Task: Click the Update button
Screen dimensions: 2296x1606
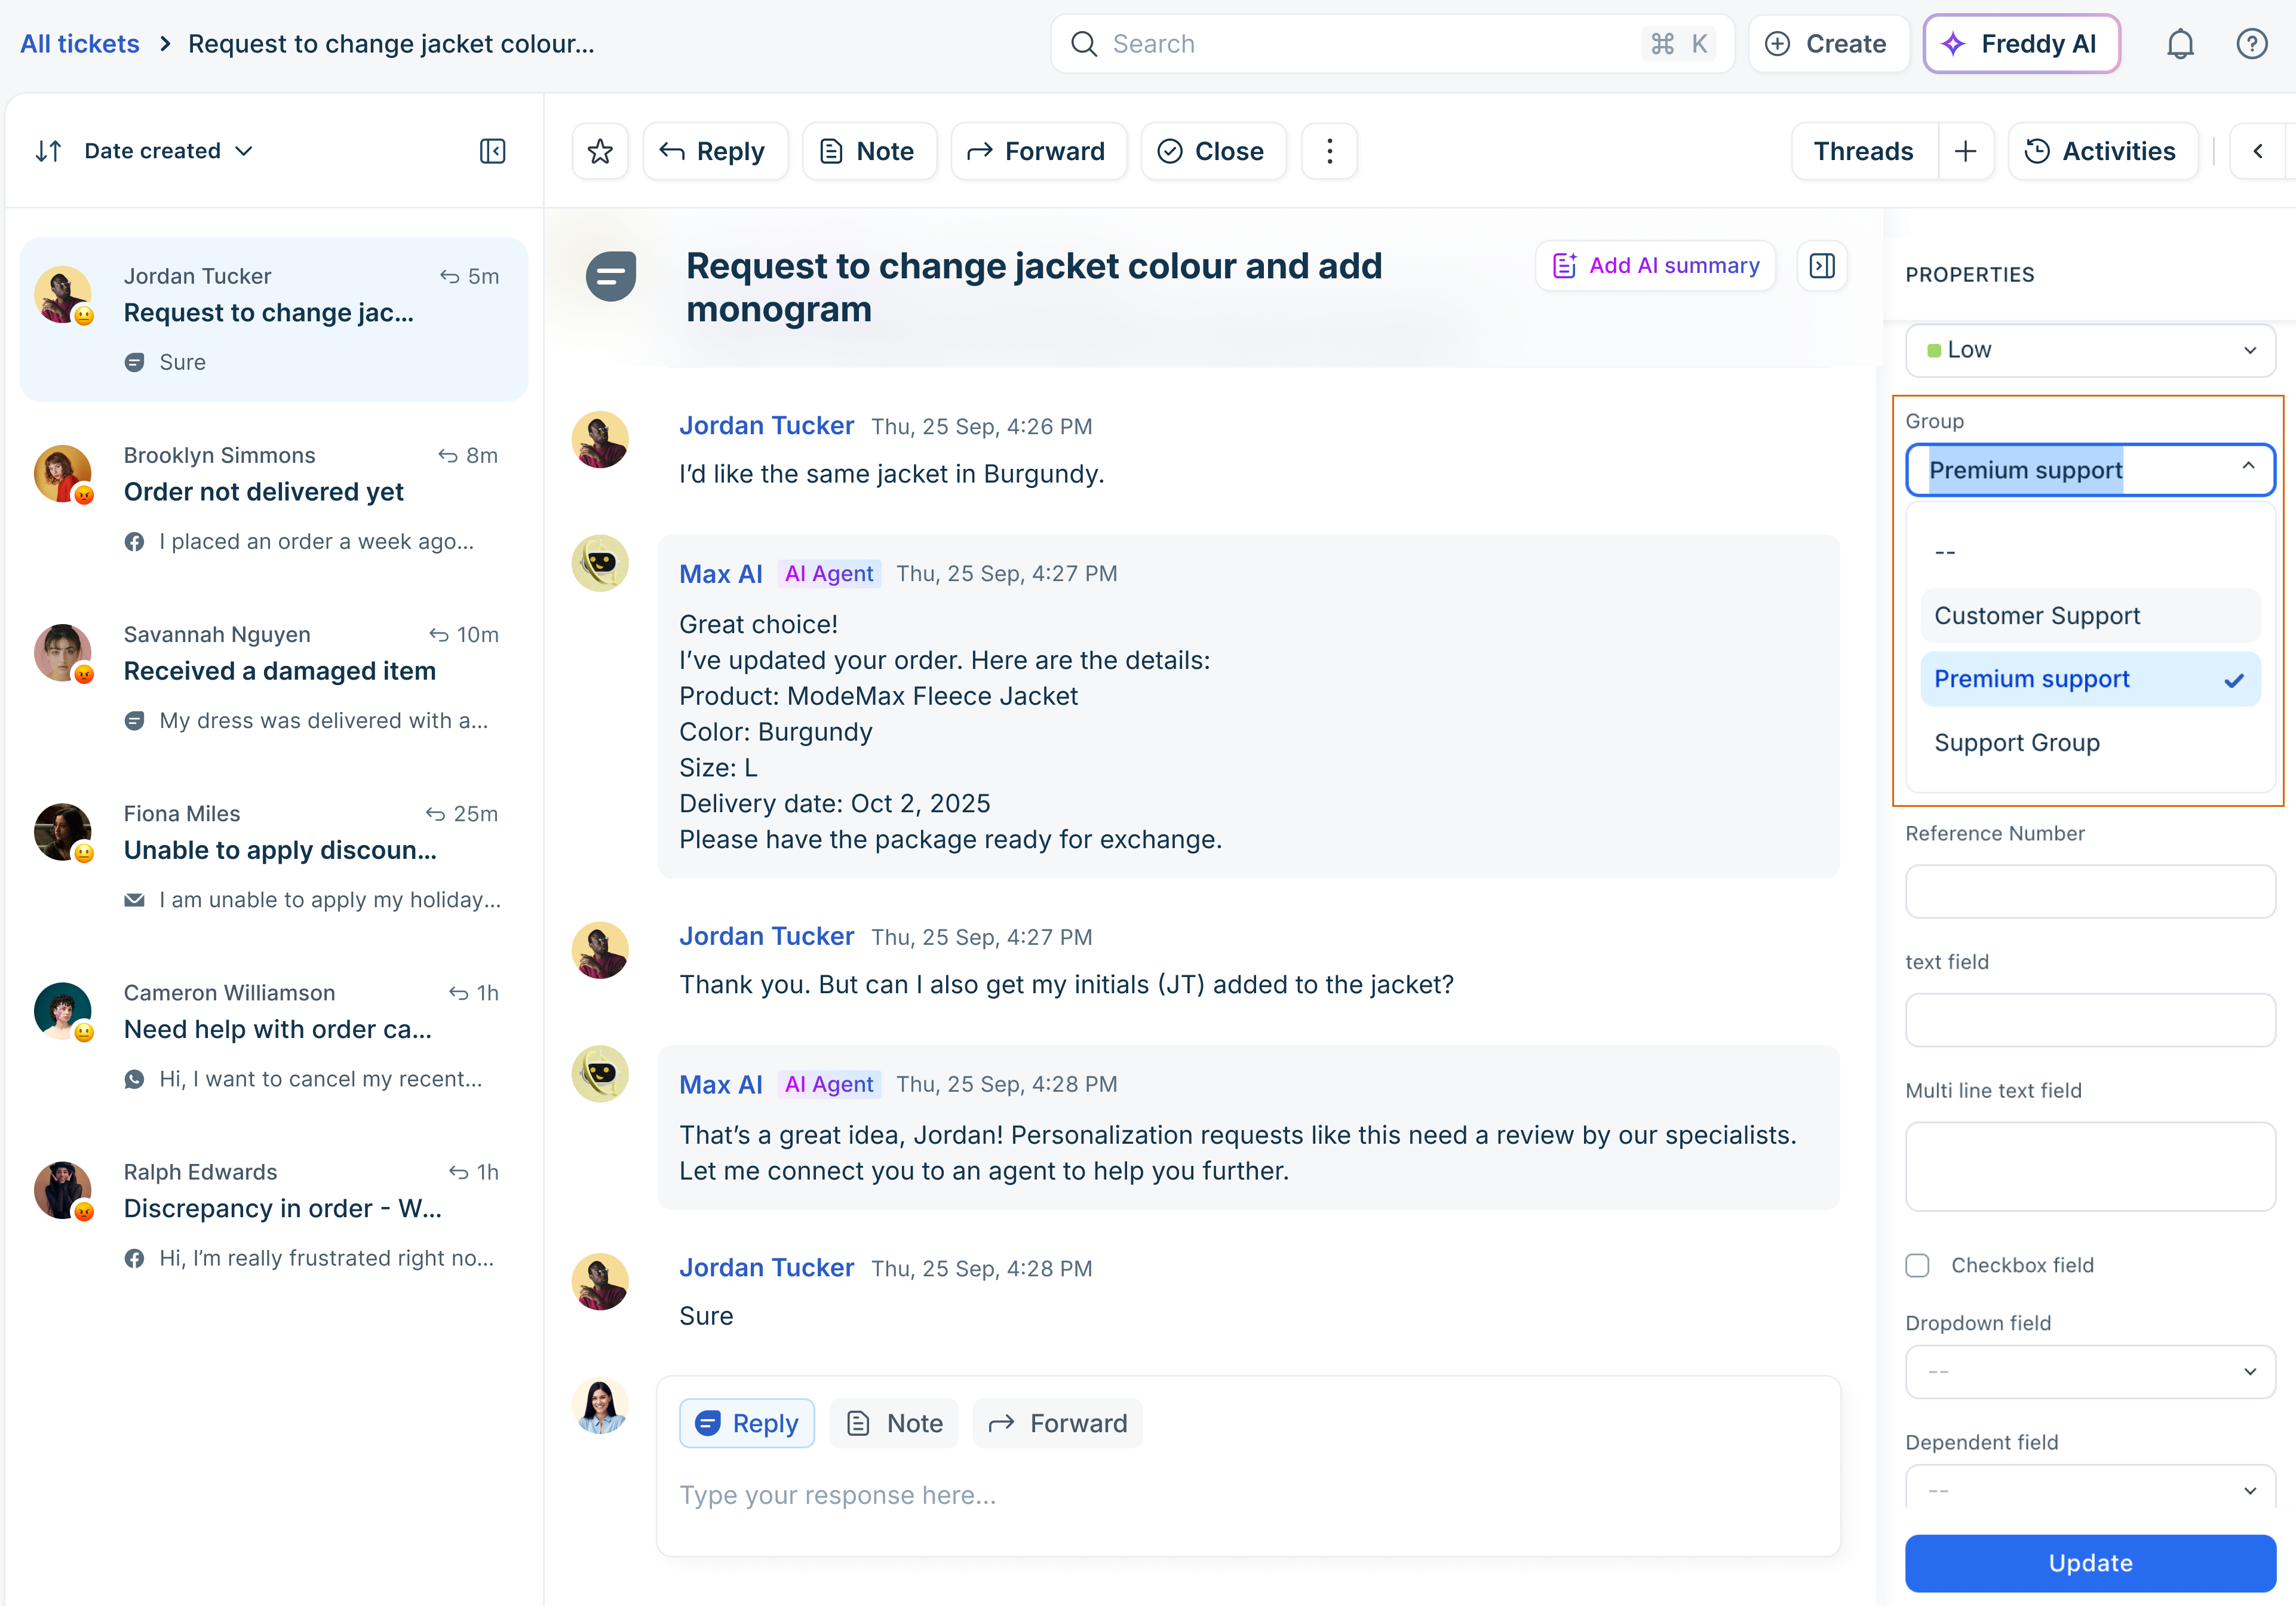Action: 2089,1562
